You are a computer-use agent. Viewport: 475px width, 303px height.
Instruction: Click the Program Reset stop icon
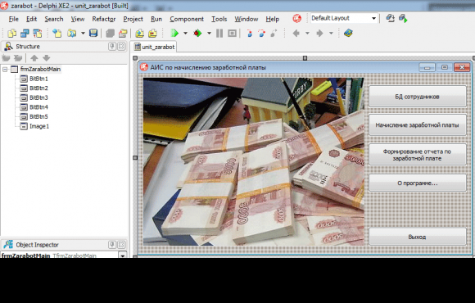coord(232,33)
